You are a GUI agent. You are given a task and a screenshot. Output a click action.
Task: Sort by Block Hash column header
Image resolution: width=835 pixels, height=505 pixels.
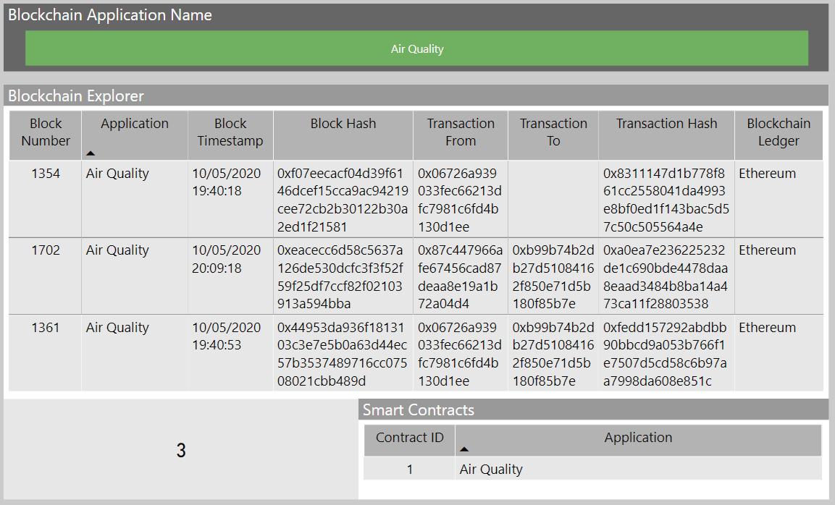[x=343, y=135]
